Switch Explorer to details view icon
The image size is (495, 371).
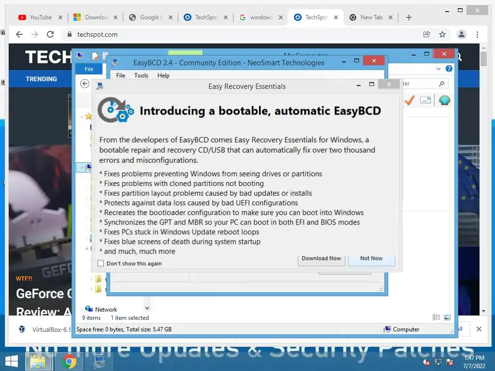coord(437,317)
